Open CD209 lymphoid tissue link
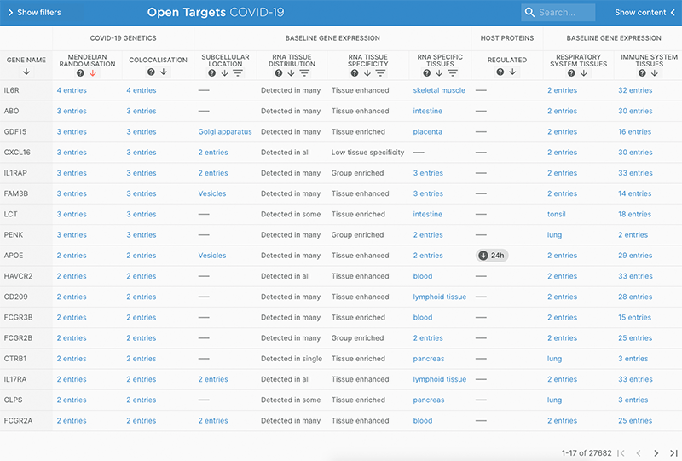 click(x=439, y=297)
